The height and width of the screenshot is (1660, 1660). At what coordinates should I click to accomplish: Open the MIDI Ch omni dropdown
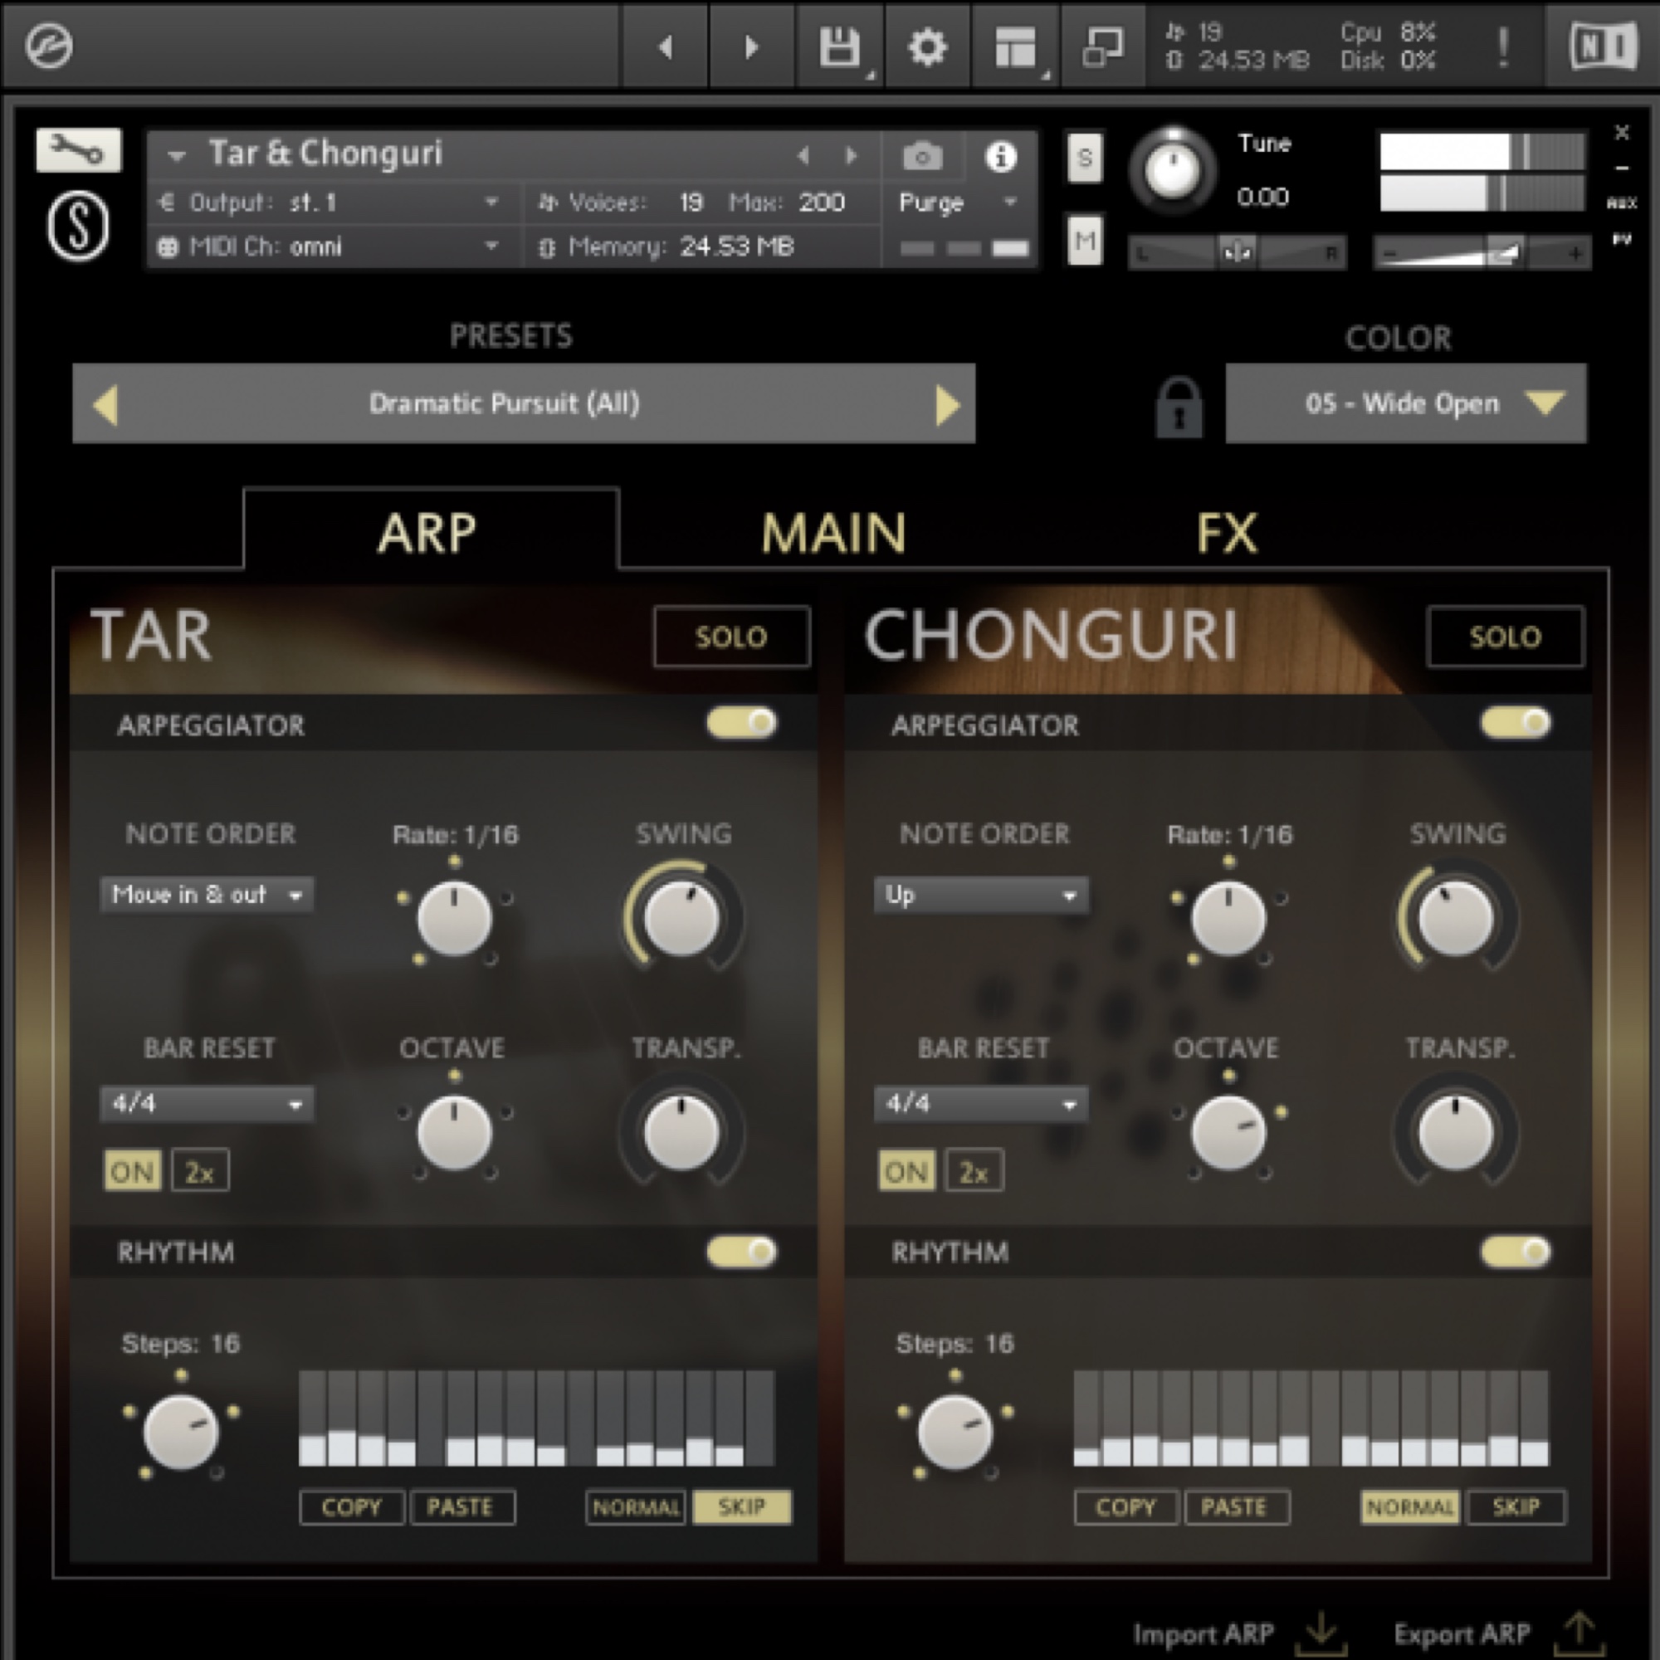click(337, 247)
